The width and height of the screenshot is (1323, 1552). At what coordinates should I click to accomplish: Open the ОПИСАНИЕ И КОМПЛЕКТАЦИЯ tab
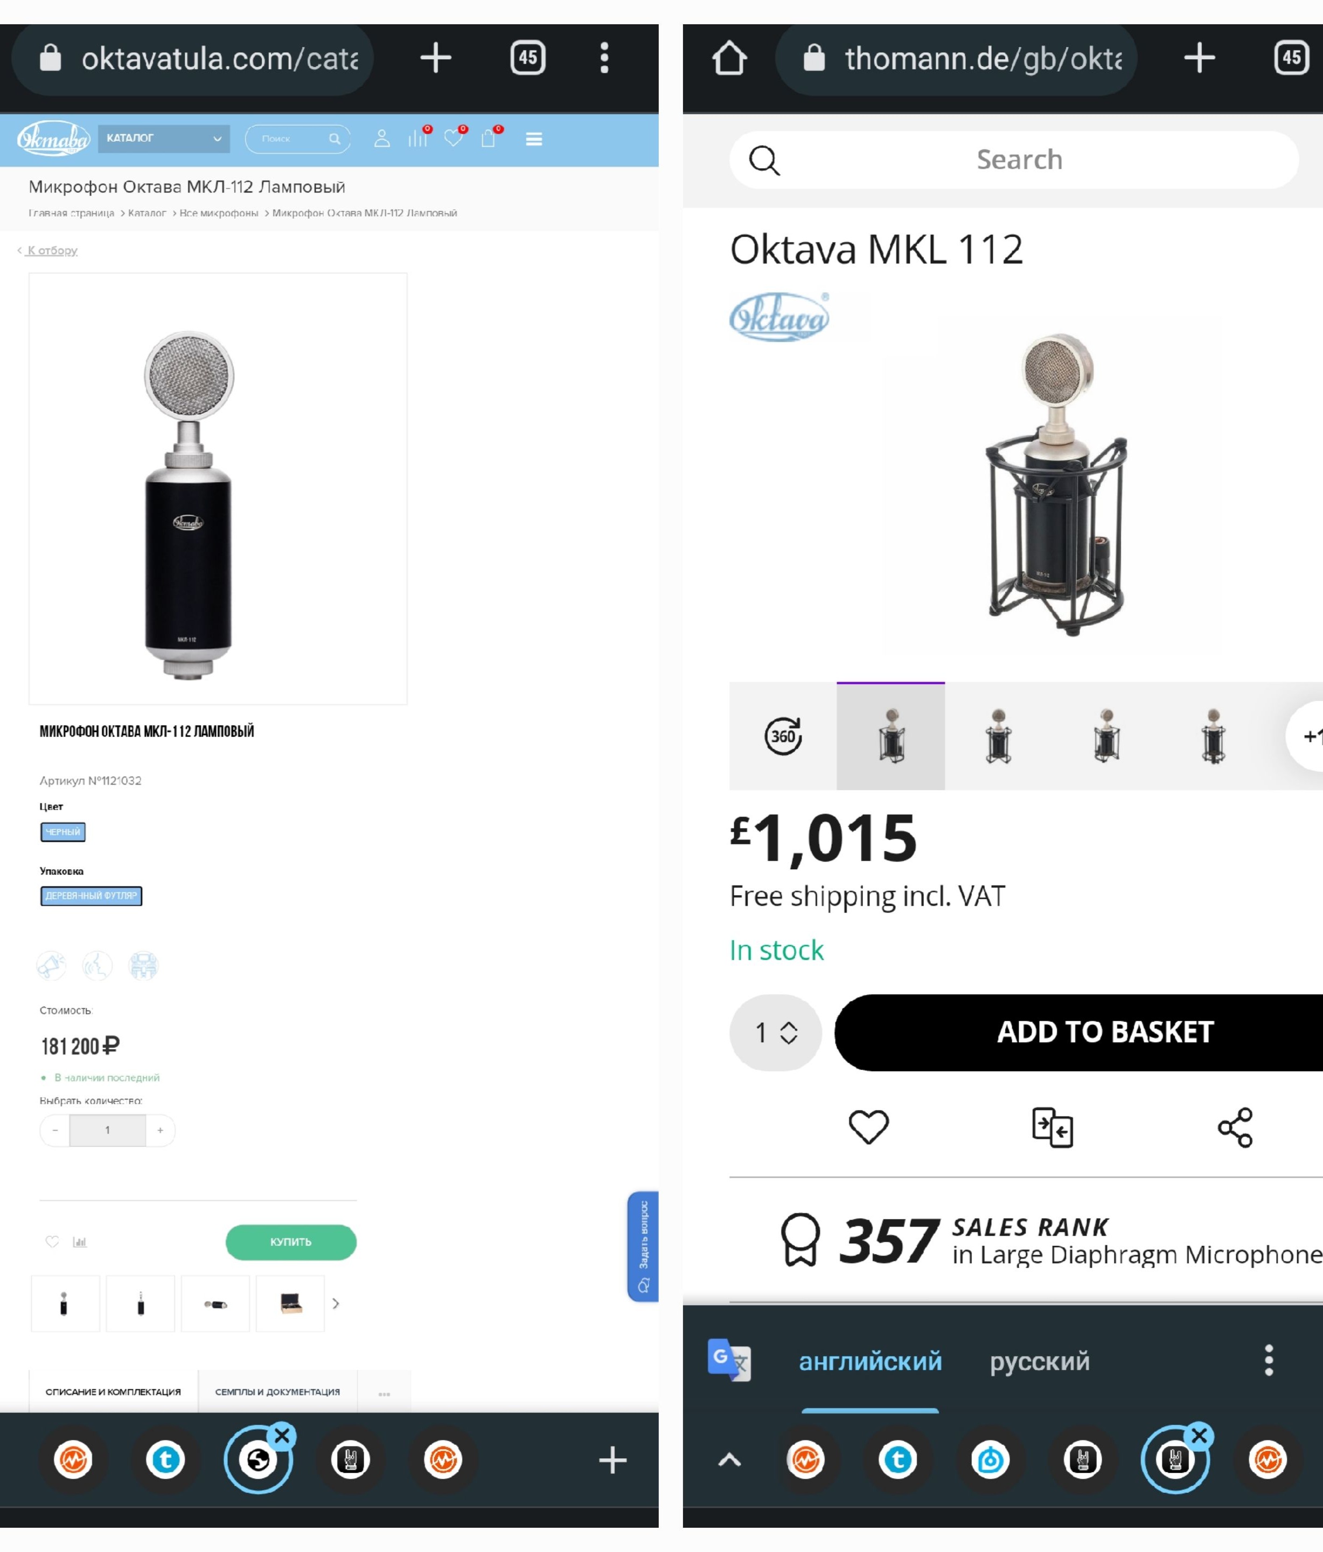click(x=113, y=1392)
